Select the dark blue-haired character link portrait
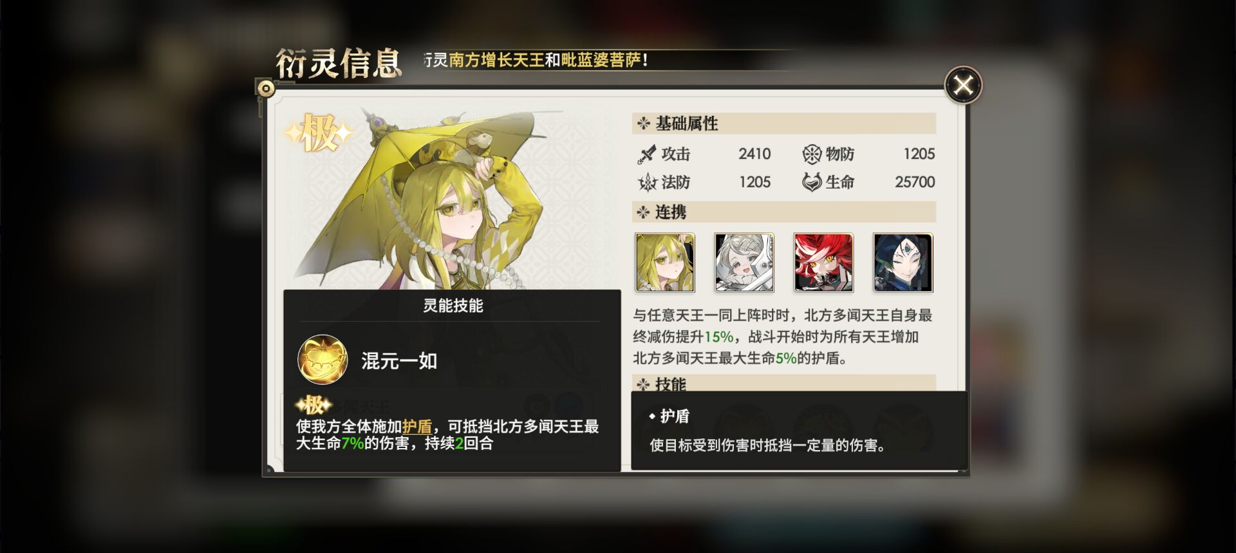 [903, 263]
